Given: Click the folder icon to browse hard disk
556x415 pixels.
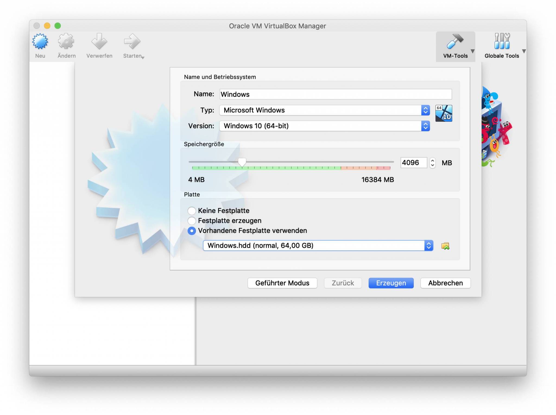Looking at the screenshot, I should click(445, 246).
